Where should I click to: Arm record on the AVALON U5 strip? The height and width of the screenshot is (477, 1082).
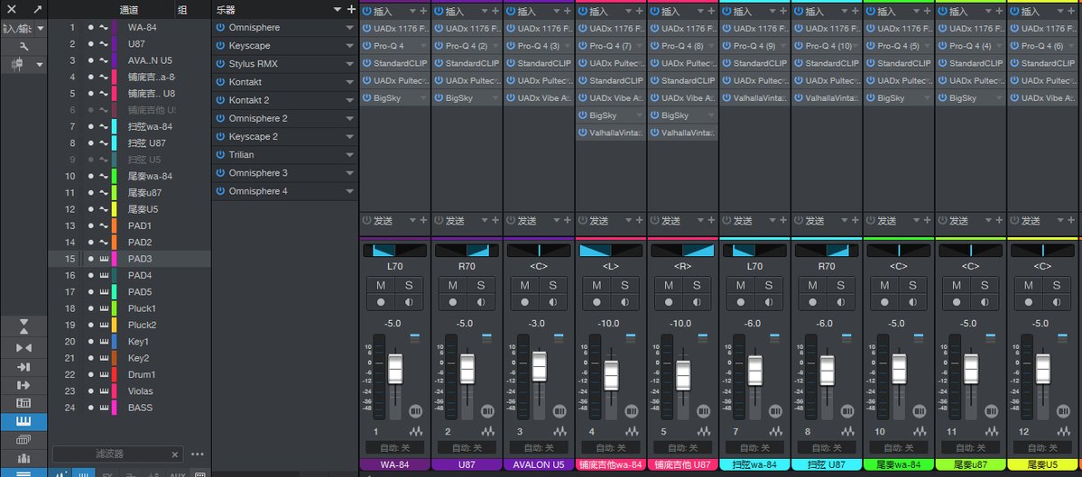[x=524, y=302]
